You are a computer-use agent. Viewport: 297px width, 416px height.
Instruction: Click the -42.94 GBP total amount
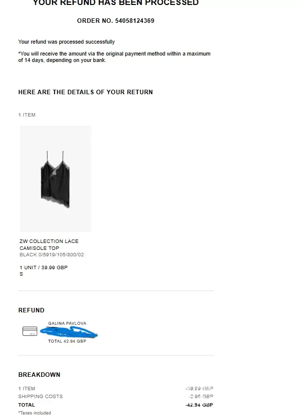click(x=199, y=405)
